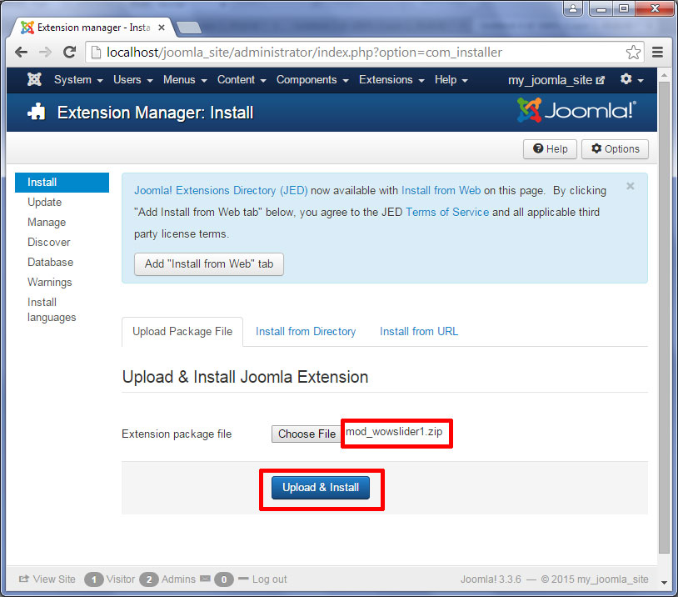The image size is (678, 597).
Task: Open a new browser tab
Action: point(188,28)
